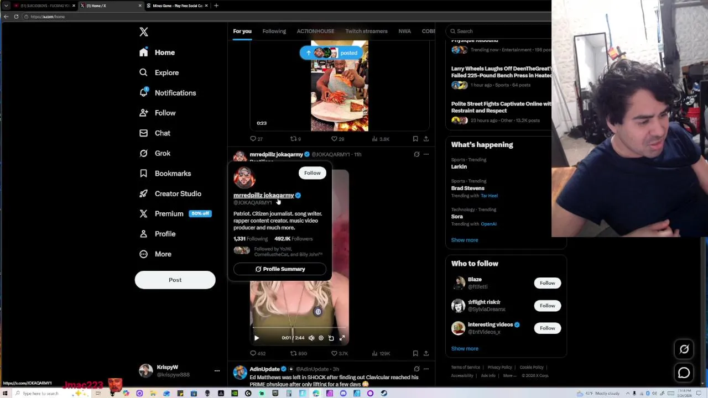708x398 pixels.
Task: Open the Home page from sidebar
Action: pyautogui.click(x=157, y=53)
